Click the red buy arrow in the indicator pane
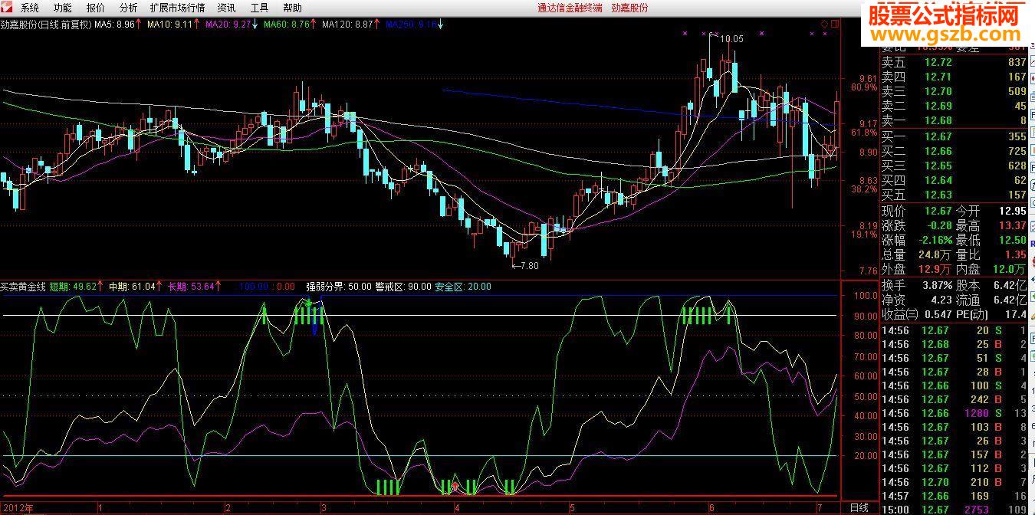 (x=455, y=486)
